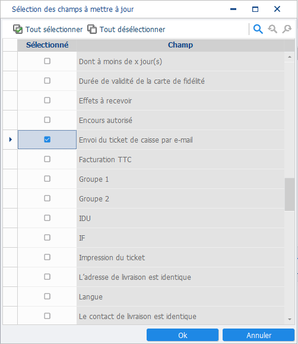
Task: Tick the Groupe 1 checkbox
Action: pyautogui.click(x=47, y=179)
